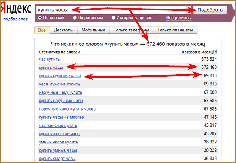Open the умных часов купить link
The height and width of the screenshot is (163, 236).
point(58,142)
